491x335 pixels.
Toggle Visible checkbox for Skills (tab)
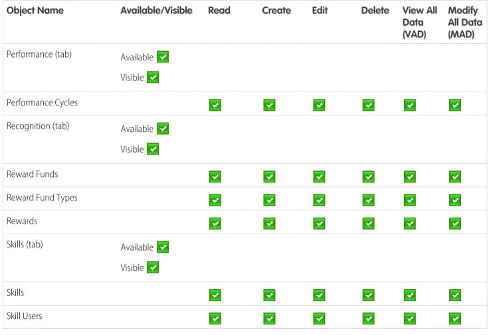coord(153,267)
